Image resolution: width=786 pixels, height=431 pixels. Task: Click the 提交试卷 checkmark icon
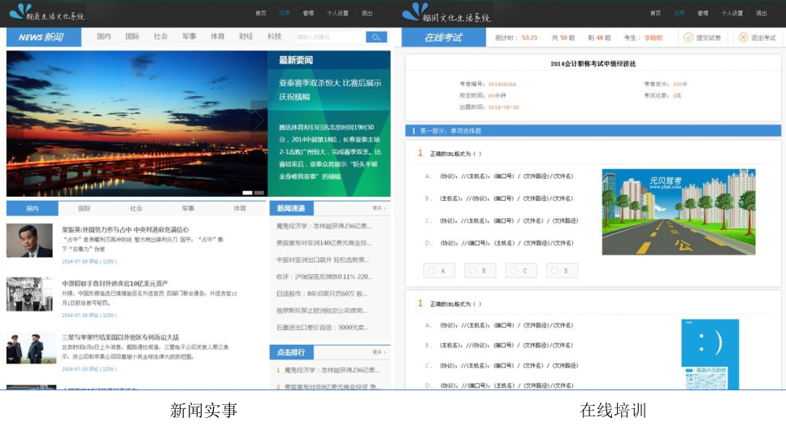pyautogui.click(x=688, y=37)
